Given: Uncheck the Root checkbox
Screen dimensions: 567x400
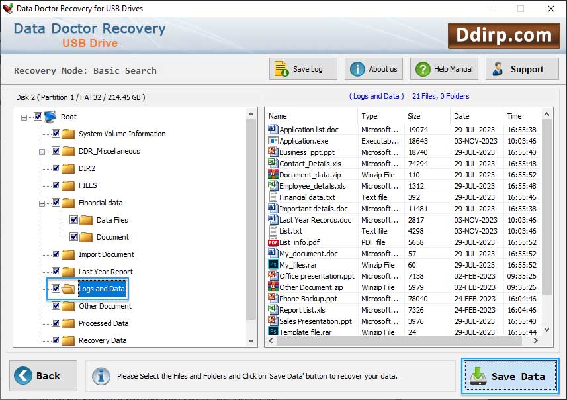Looking at the screenshot, I should [x=38, y=116].
